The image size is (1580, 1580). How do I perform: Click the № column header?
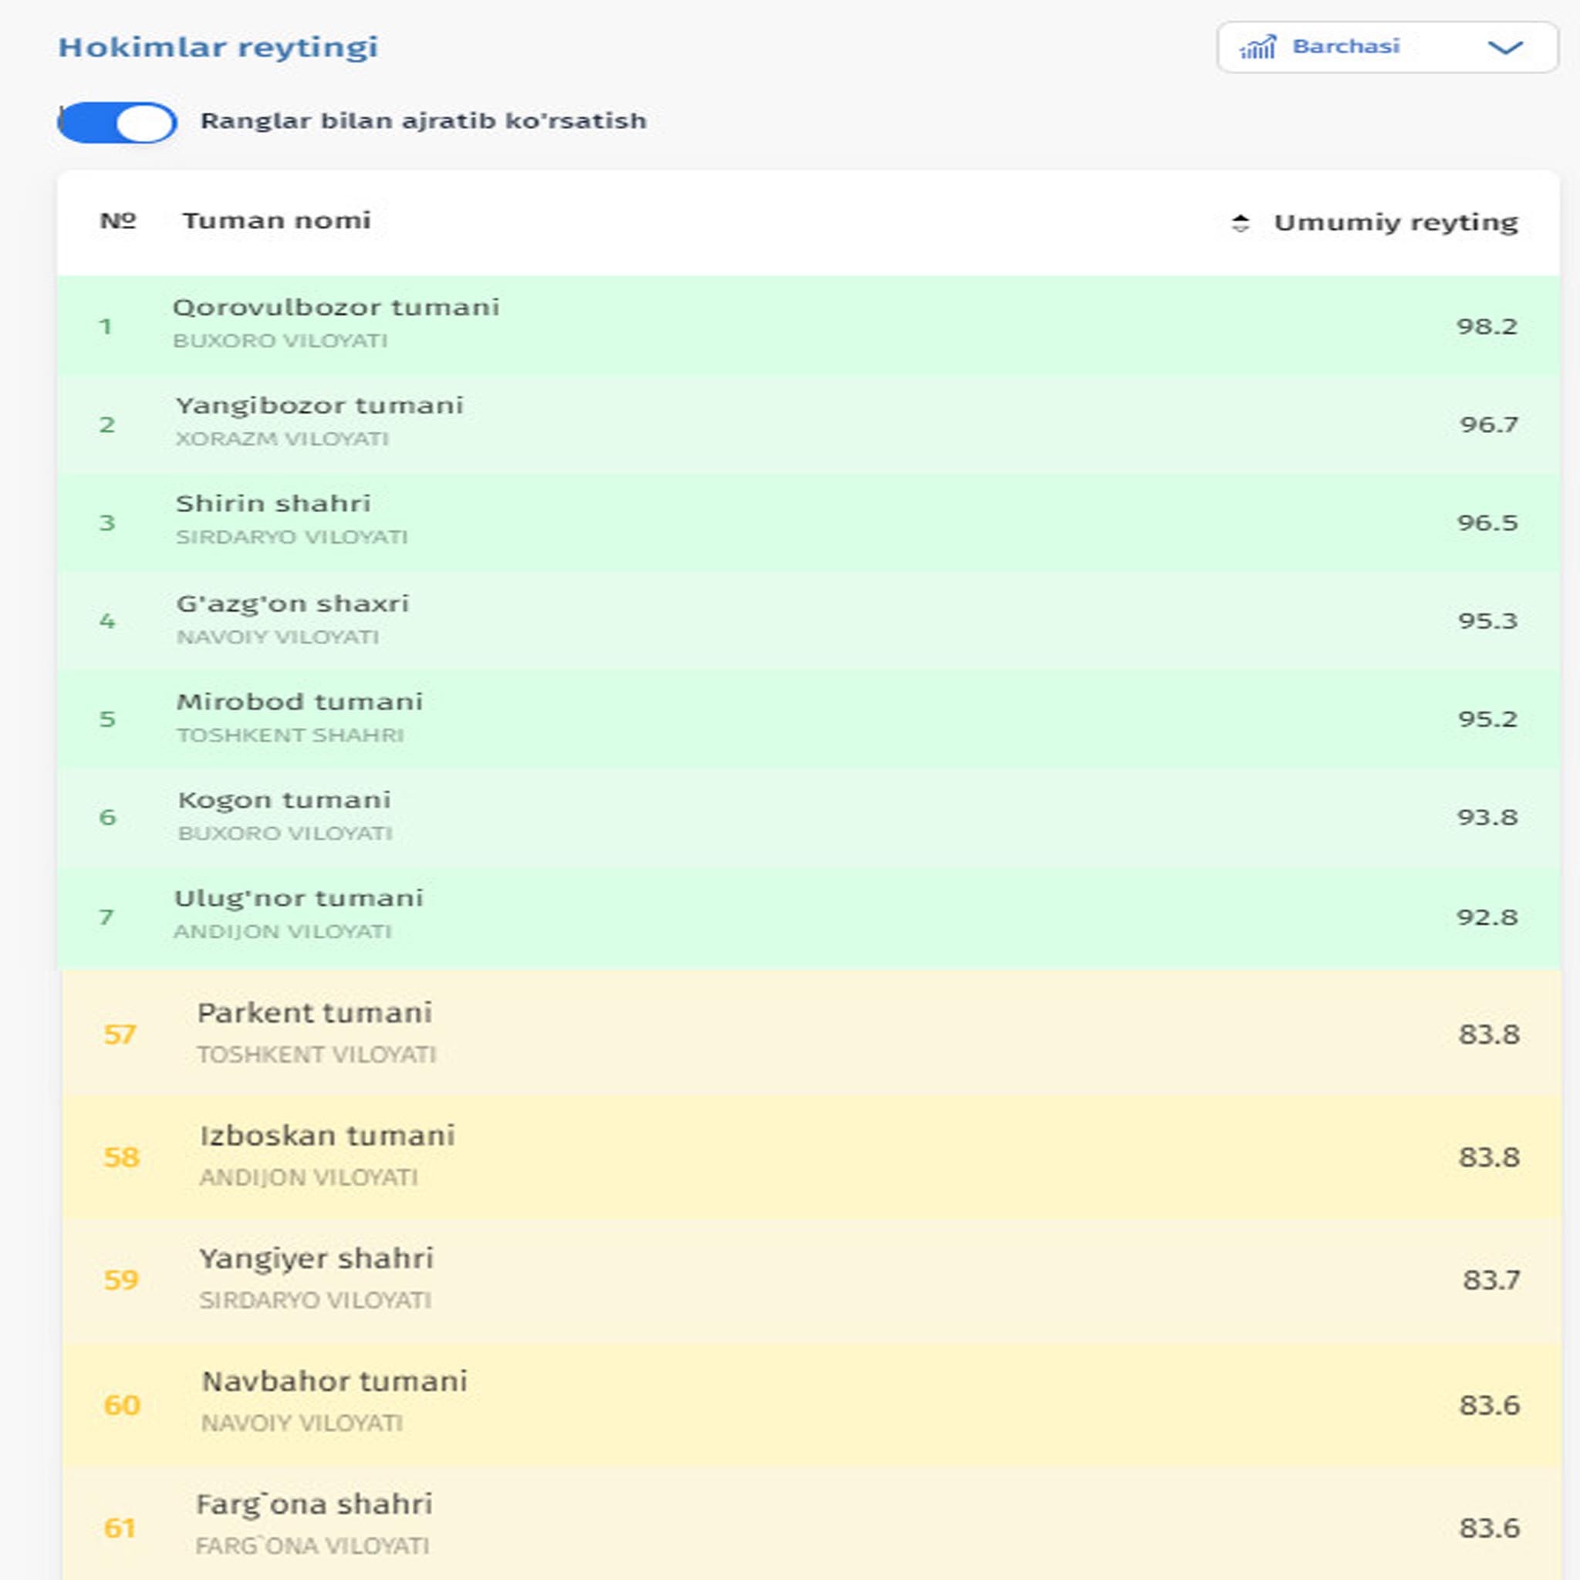(118, 221)
